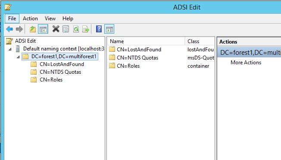Viewport: 281px width, 160px height.
Task: Open the Action menu
Action: coord(30,19)
